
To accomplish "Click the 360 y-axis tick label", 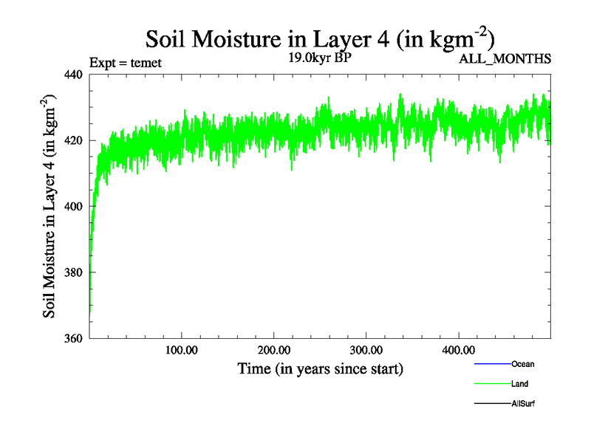I will (x=74, y=338).
